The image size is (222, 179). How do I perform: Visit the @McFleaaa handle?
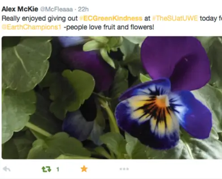tap(57, 9)
